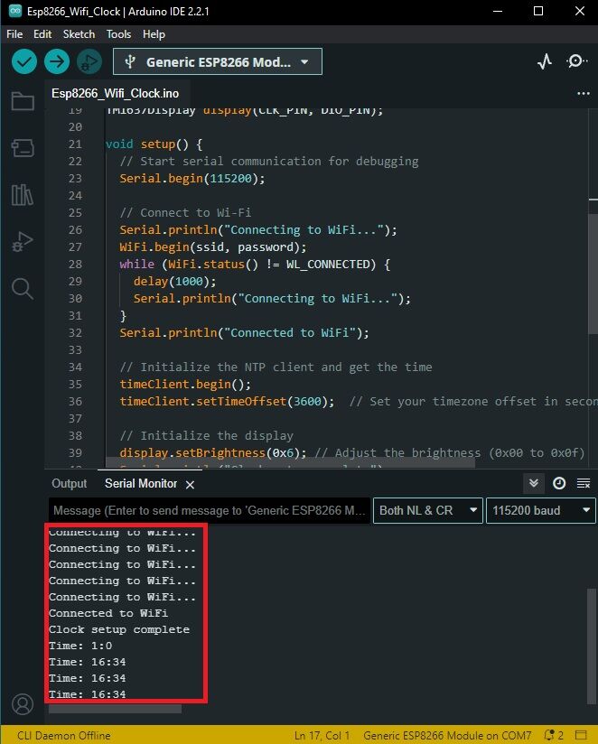Click the Verify sketch checkmark button
The image size is (598, 744).
tap(24, 61)
